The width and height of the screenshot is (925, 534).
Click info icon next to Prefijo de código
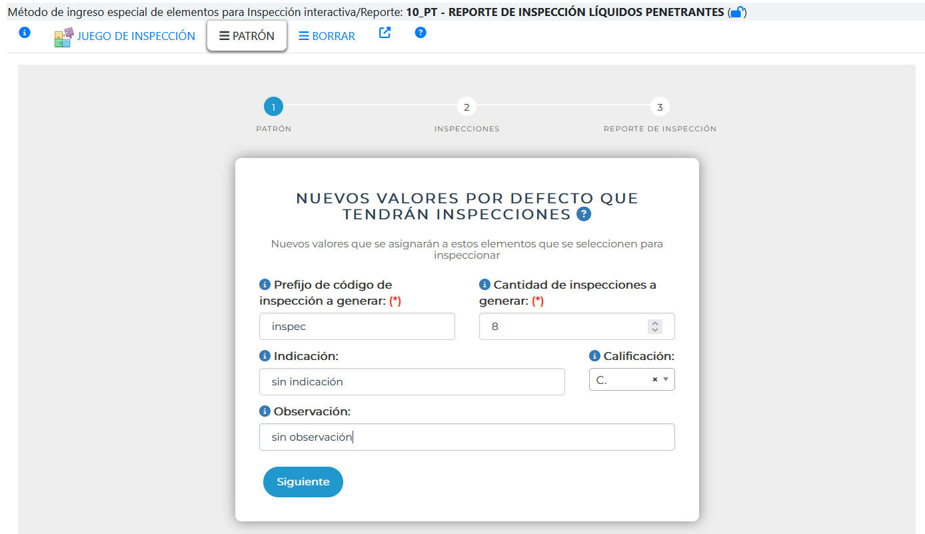point(265,285)
